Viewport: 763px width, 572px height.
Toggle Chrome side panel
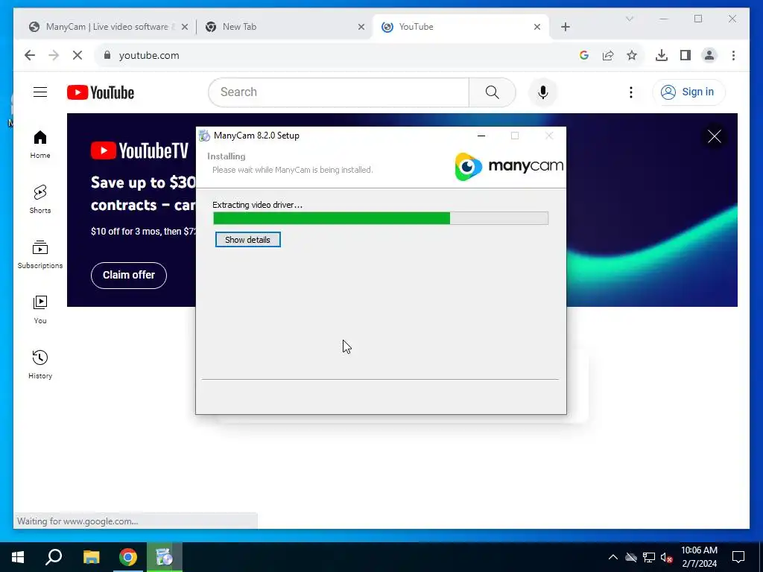coord(686,55)
